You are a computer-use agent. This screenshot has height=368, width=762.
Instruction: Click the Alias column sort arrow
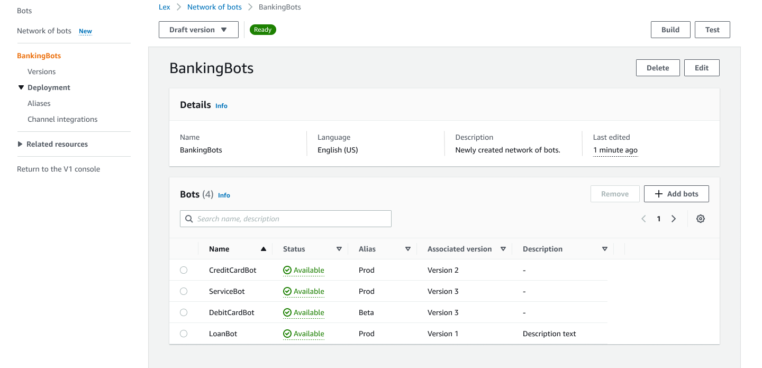(x=408, y=249)
